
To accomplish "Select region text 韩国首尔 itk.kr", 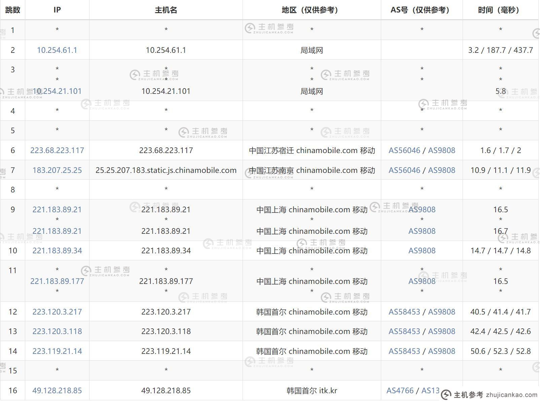I will (312, 391).
